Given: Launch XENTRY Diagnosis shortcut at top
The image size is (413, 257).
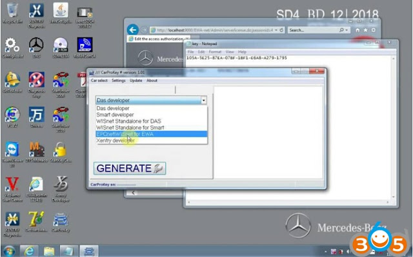Looking at the screenshot, I should 36,15.
